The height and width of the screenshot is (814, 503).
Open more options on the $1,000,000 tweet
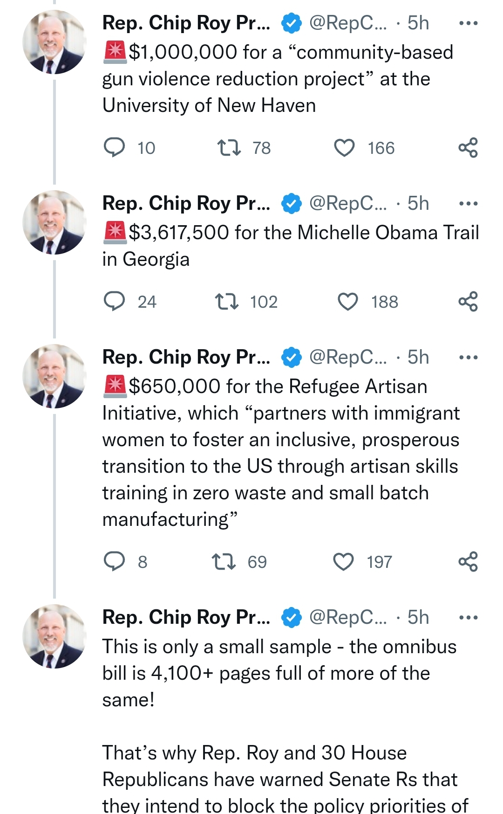click(x=468, y=23)
